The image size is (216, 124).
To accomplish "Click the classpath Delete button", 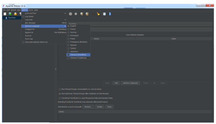I will point(100,107).
